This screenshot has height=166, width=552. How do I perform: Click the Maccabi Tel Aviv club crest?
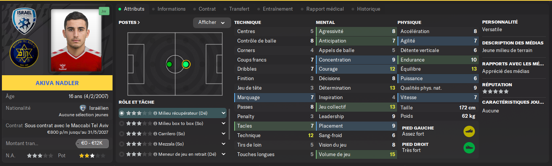pyautogui.click(x=24, y=54)
